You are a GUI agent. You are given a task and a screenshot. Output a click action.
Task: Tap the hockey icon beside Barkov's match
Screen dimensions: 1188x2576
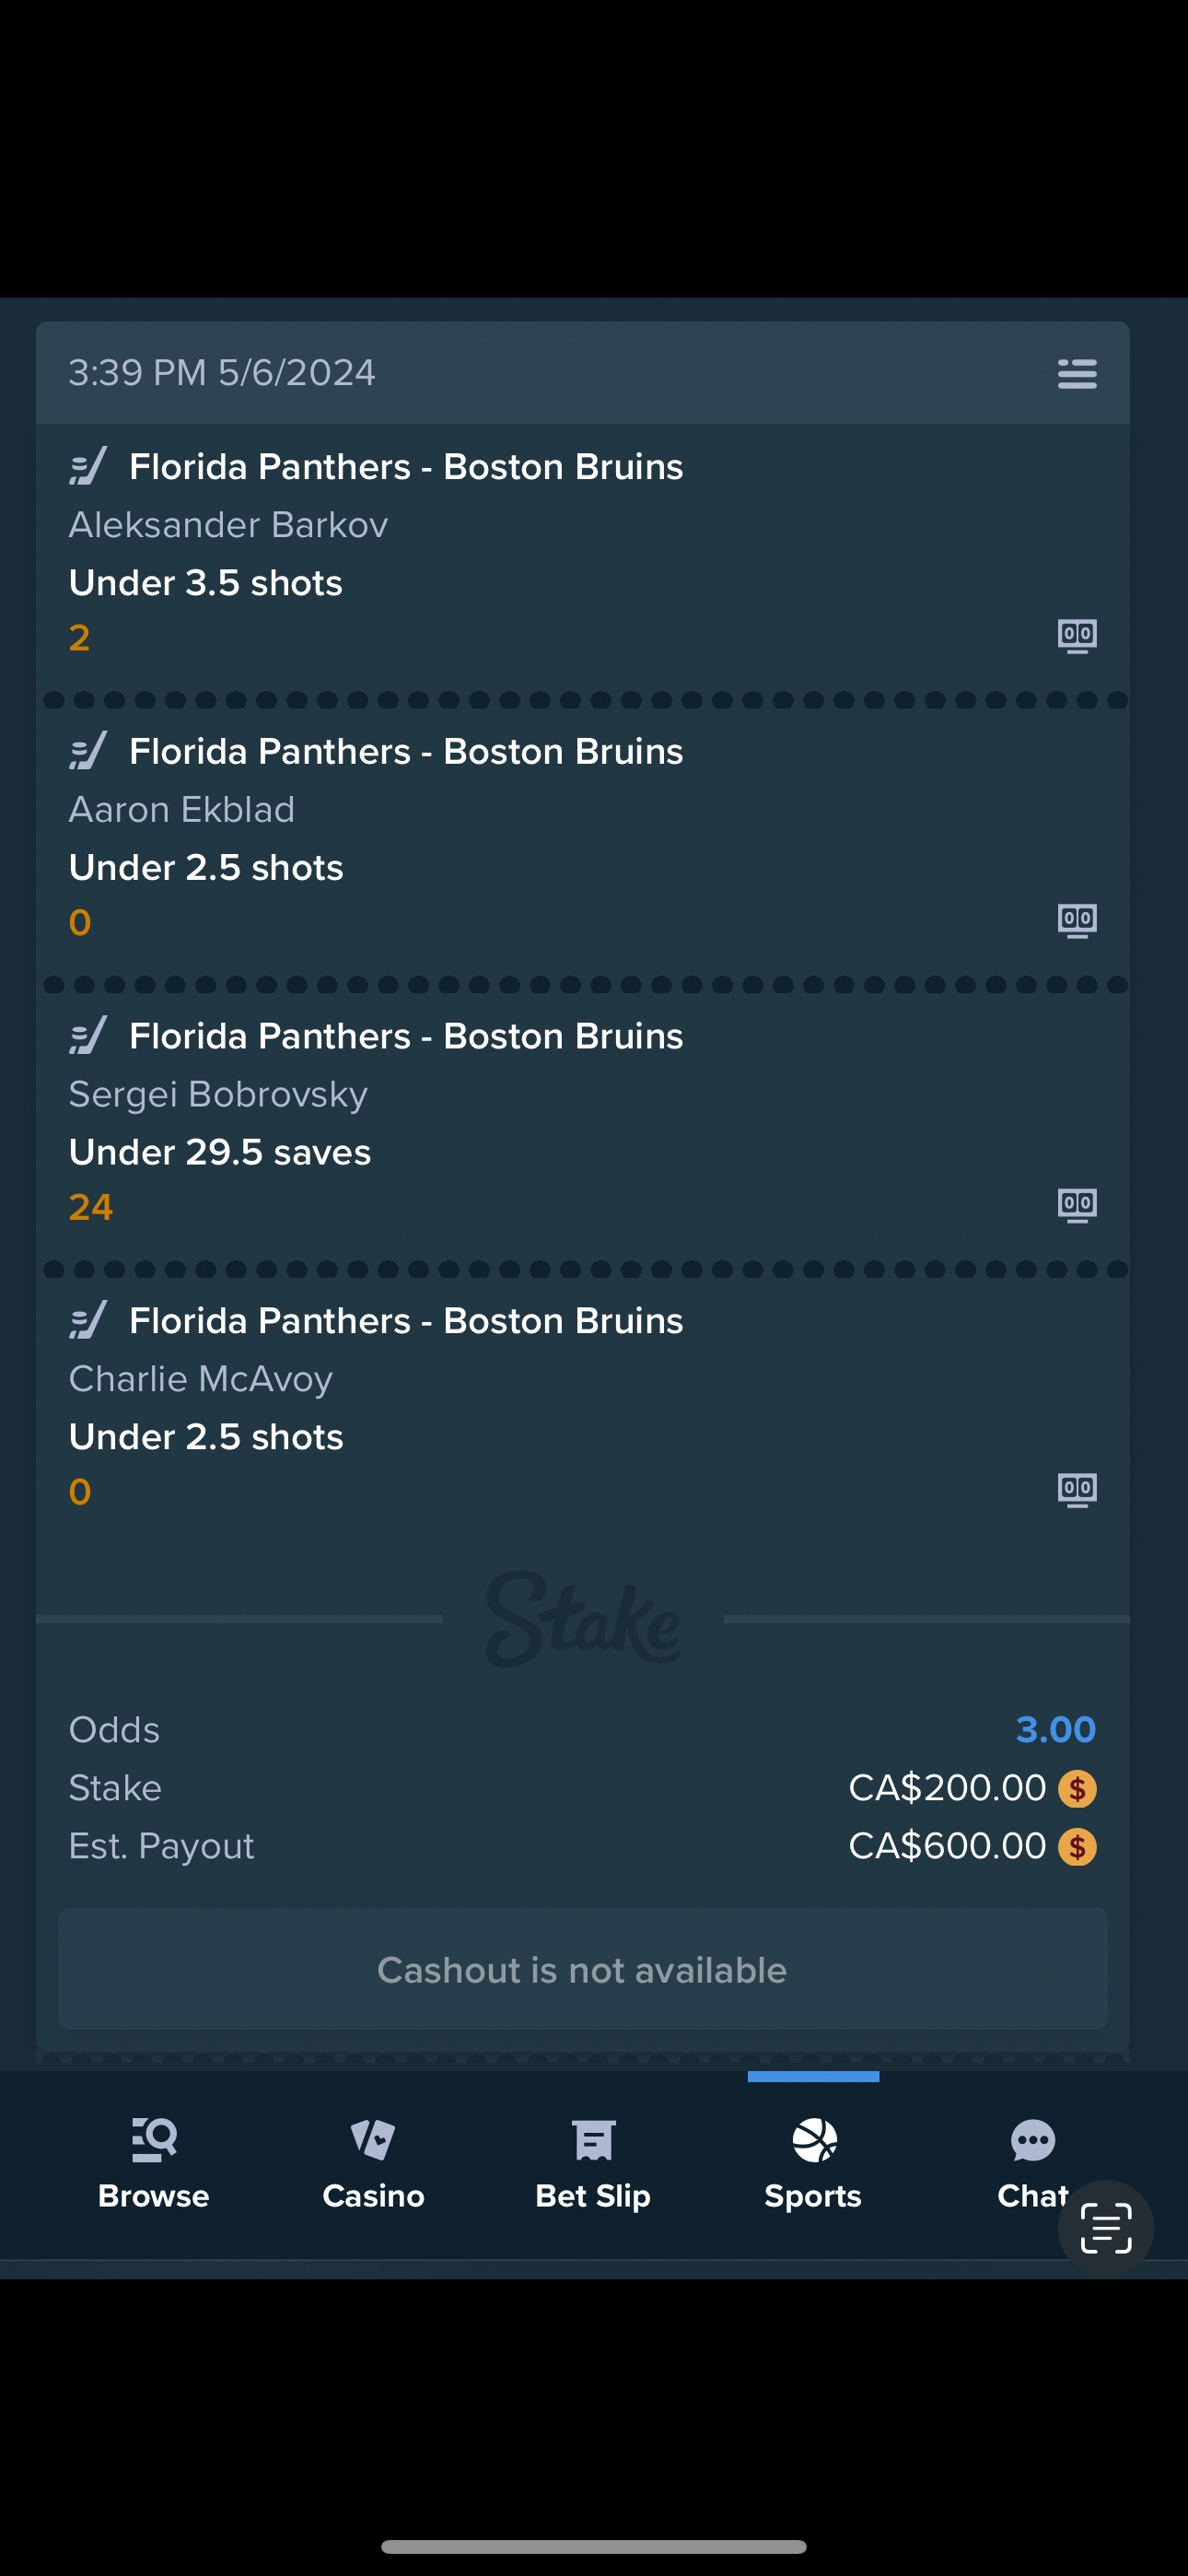(88, 467)
